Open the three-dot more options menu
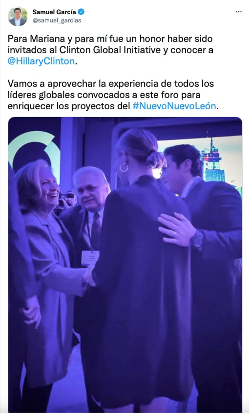 238,12
